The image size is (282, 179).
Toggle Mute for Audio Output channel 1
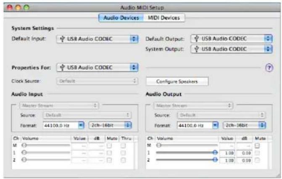257,153
